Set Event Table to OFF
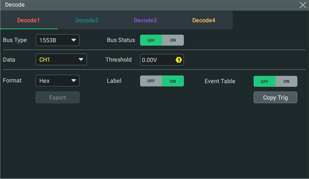This screenshot has width=309, height=179. (264, 81)
